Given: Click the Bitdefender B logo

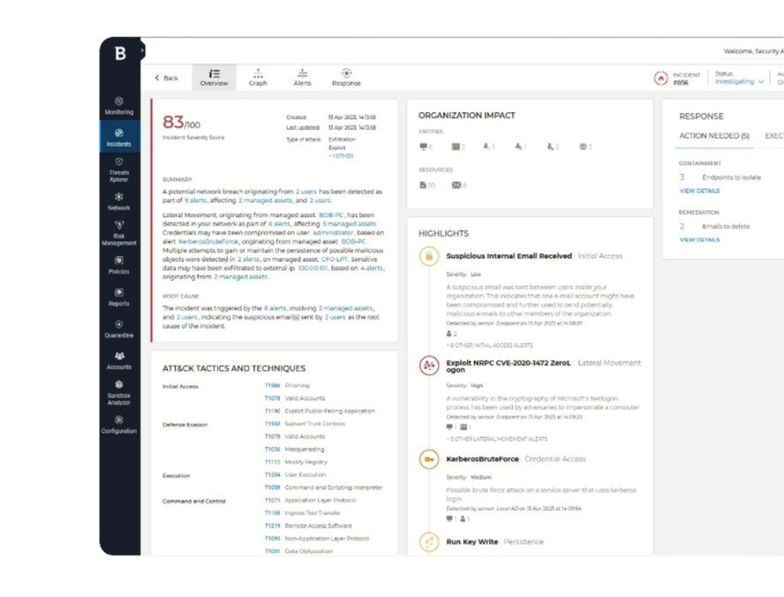Looking at the screenshot, I should (x=120, y=54).
